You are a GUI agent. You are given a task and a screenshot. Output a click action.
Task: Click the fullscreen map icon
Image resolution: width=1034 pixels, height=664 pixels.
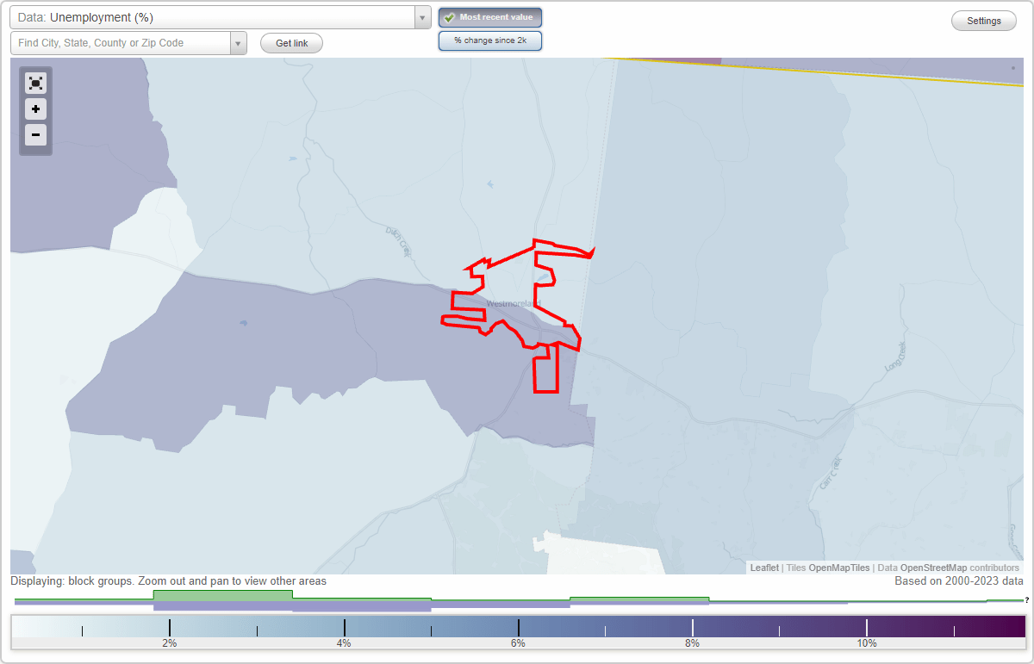click(35, 83)
